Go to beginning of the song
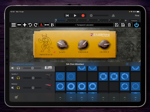Image resolution: width=150 pixels, height=112 pixels. (x=67, y=15)
